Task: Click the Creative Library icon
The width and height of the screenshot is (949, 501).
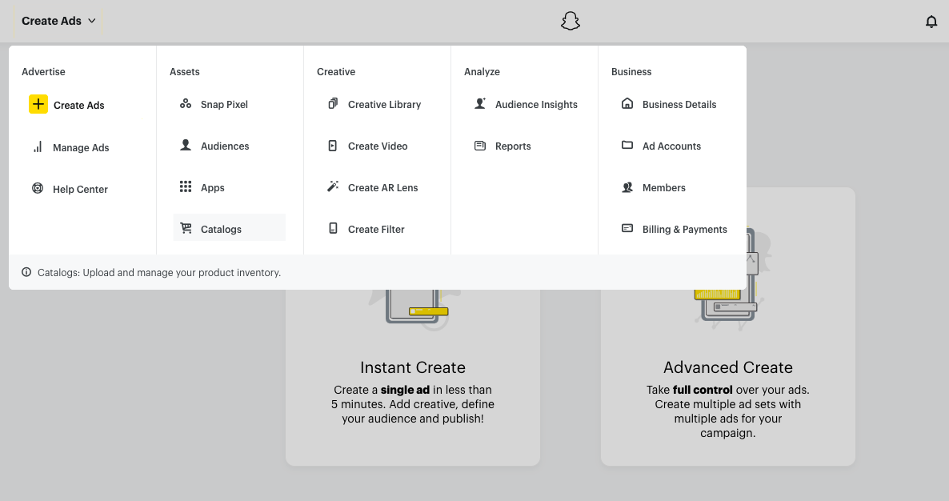Action: point(333,103)
